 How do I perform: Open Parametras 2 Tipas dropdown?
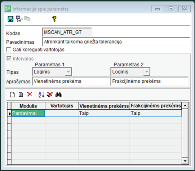(147, 72)
